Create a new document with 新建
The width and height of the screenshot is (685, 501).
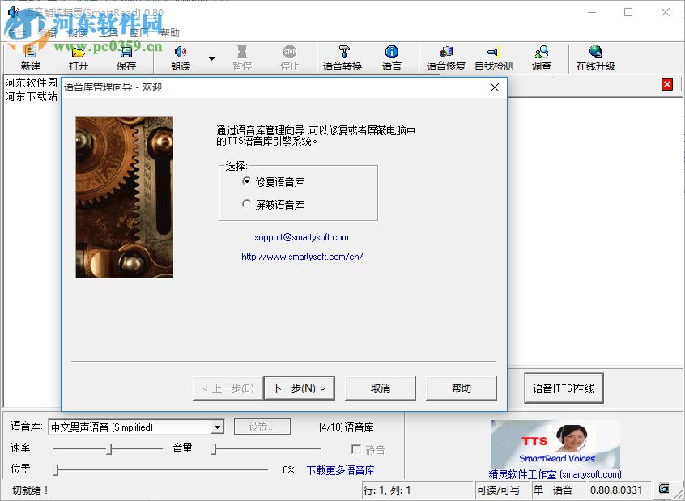pyautogui.click(x=29, y=58)
